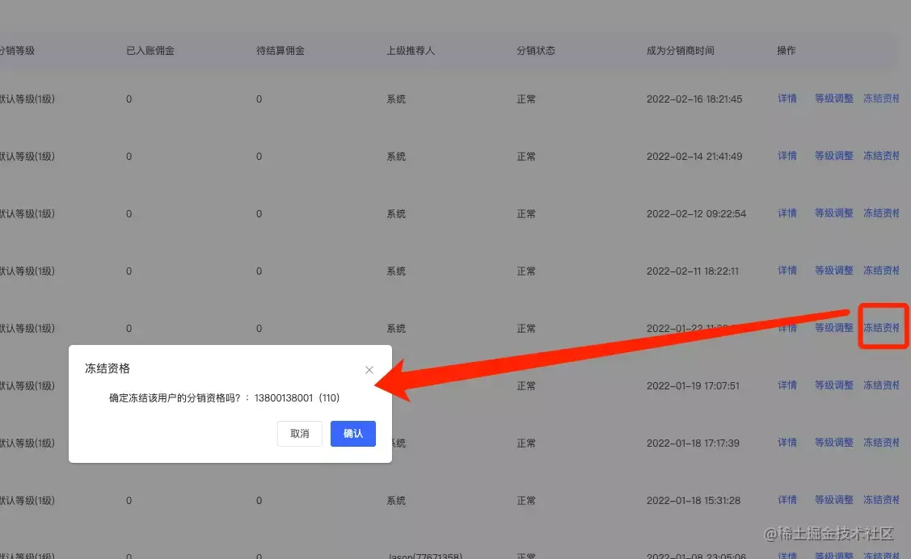The width and height of the screenshot is (911, 559).
Task: Click 冻结资格 for the 2022-01-19 17:07:51 row
Action: coord(881,385)
